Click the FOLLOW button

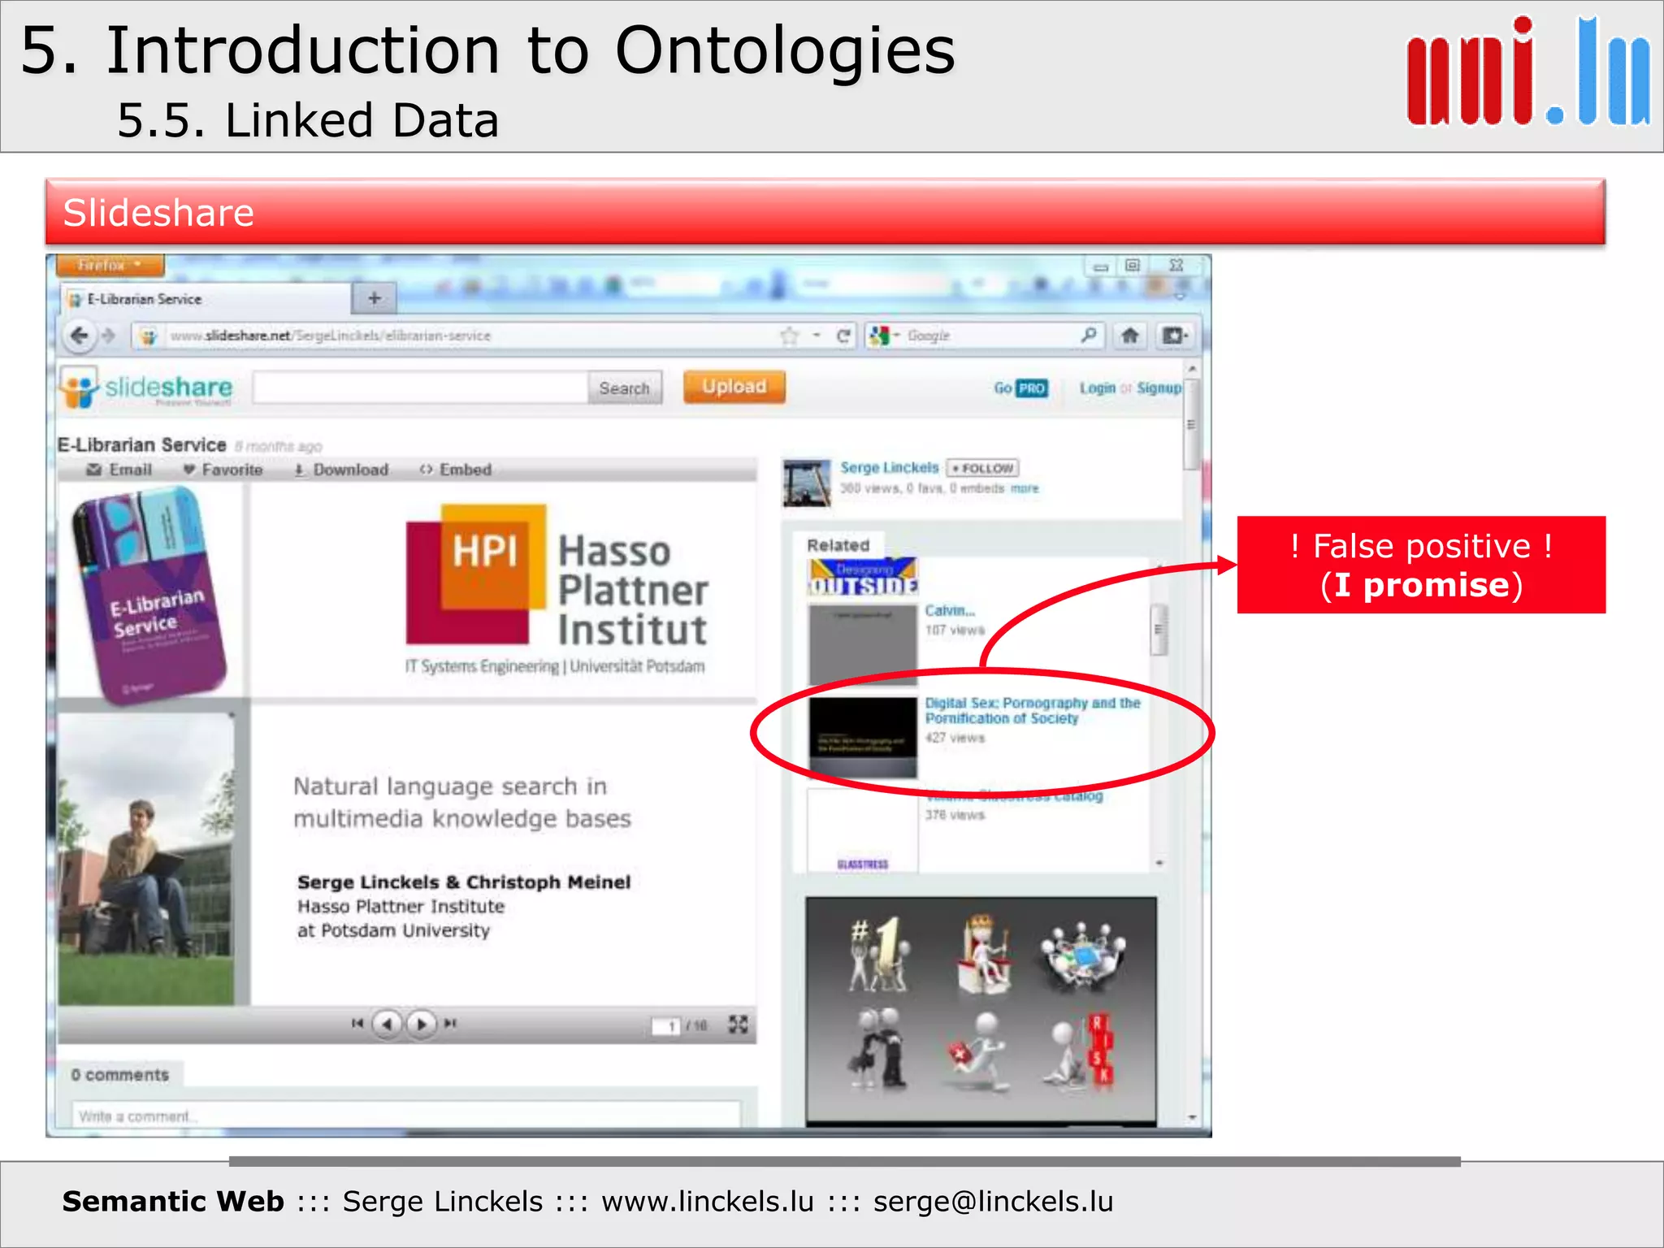pyautogui.click(x=983, y=468)
